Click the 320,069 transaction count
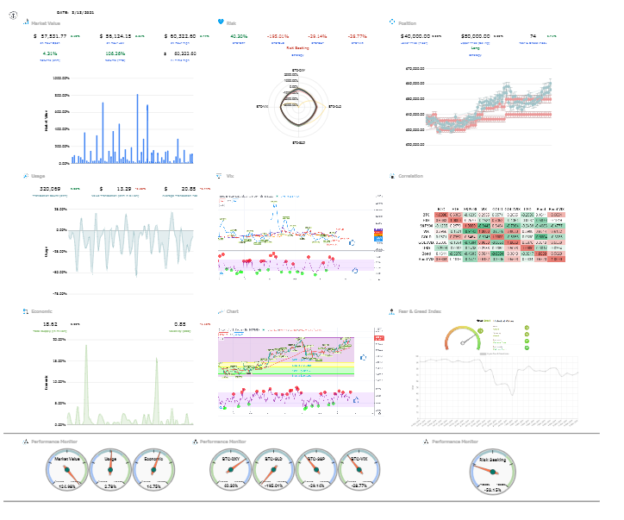 pos(50,189)
